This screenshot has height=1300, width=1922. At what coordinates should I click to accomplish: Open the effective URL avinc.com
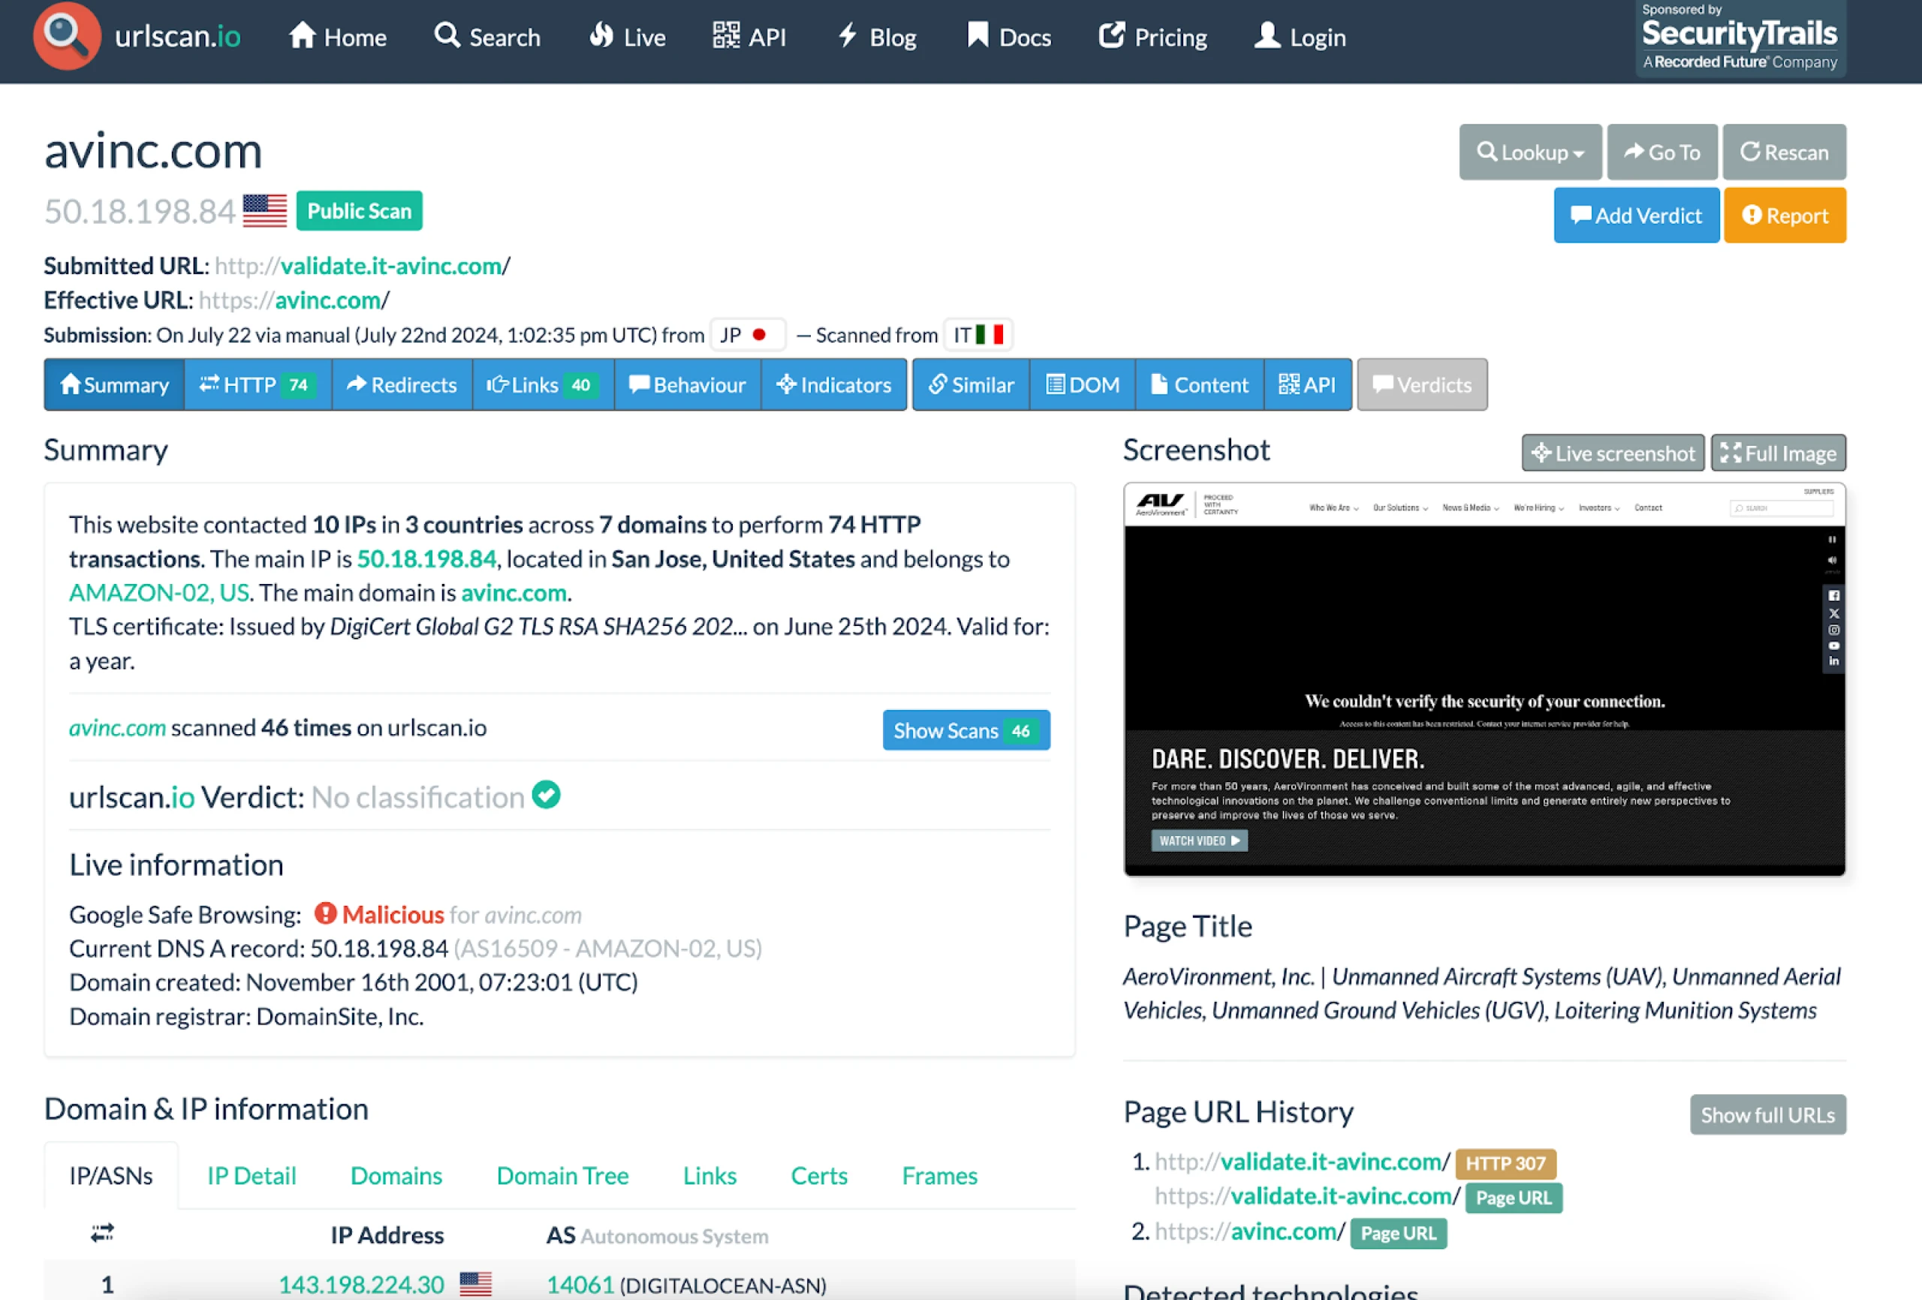tap(294, 300)
